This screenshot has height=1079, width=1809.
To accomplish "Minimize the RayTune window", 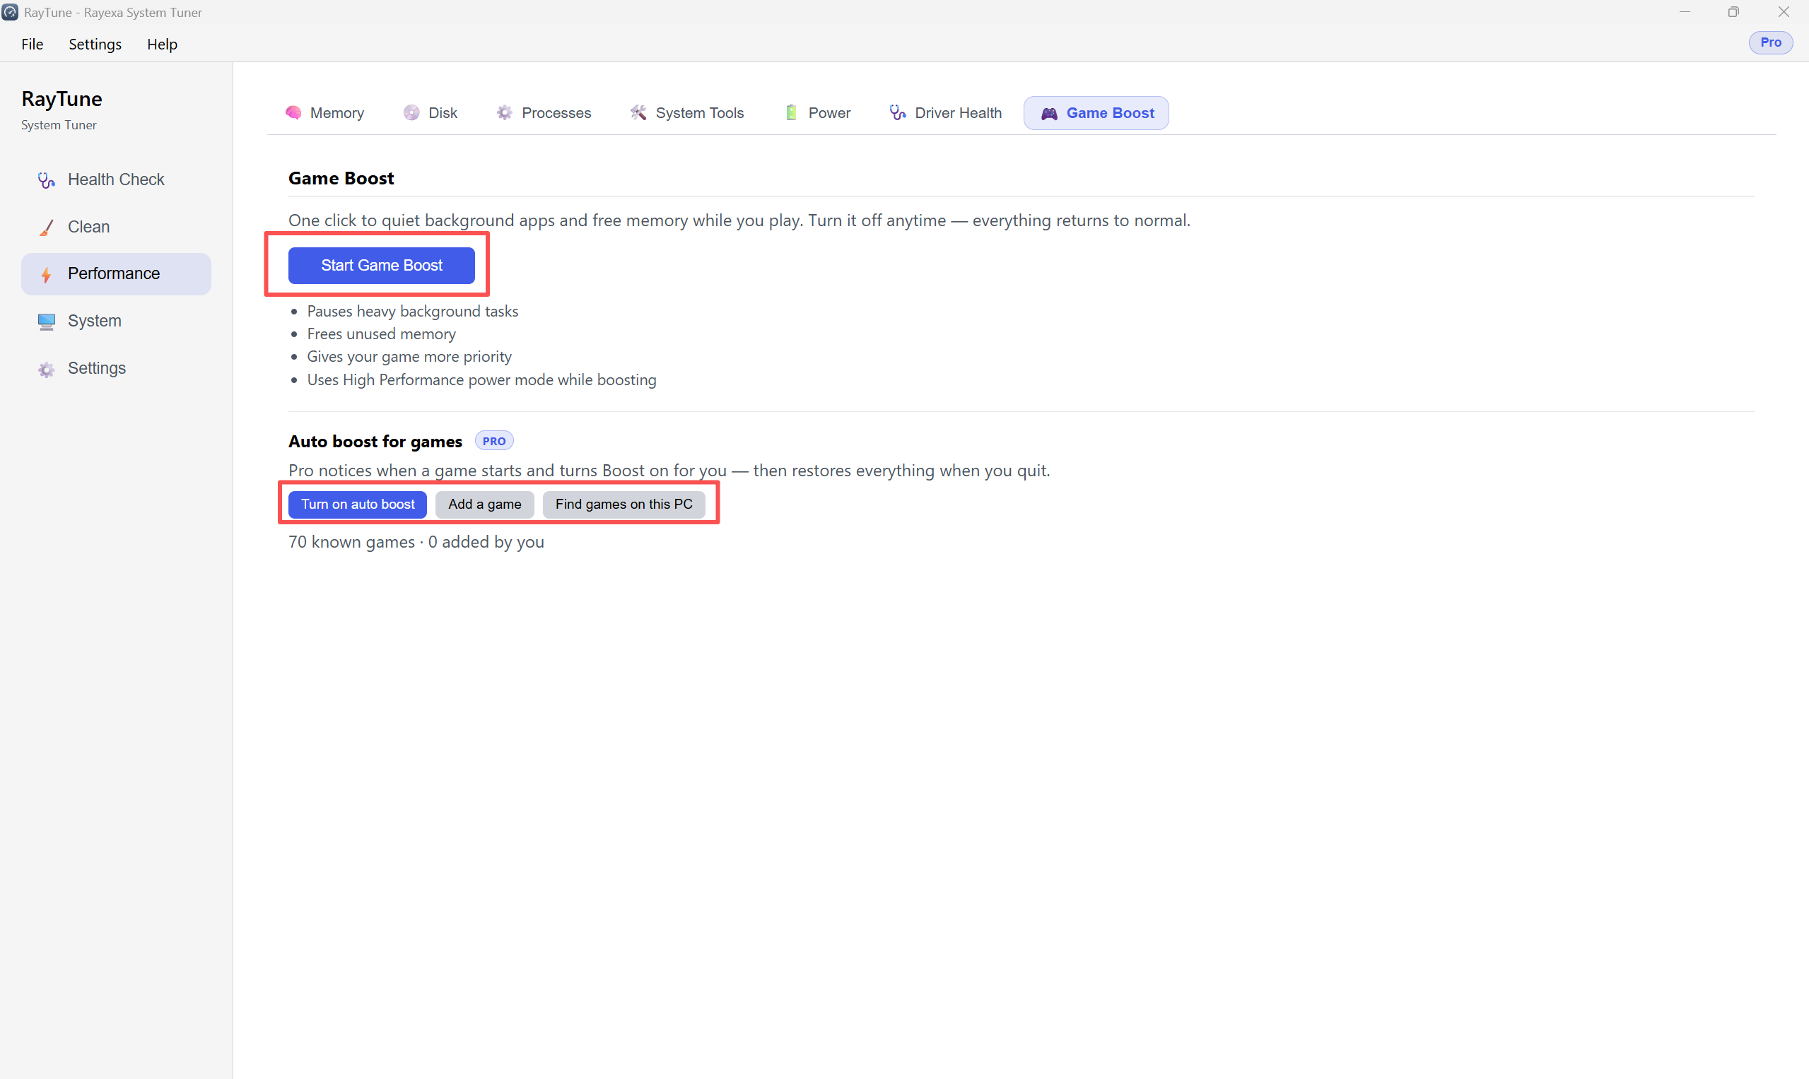I will (1685, 12).
